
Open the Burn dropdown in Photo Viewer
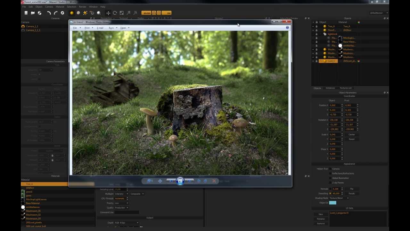112,28
